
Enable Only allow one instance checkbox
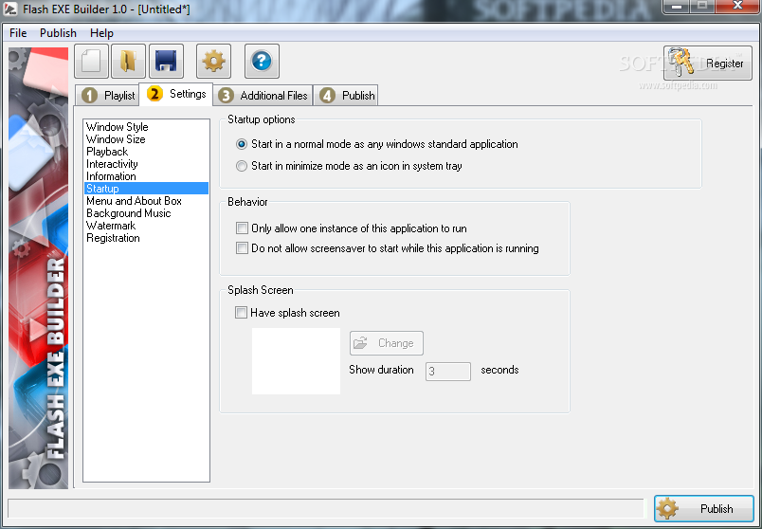coord(242,228)
